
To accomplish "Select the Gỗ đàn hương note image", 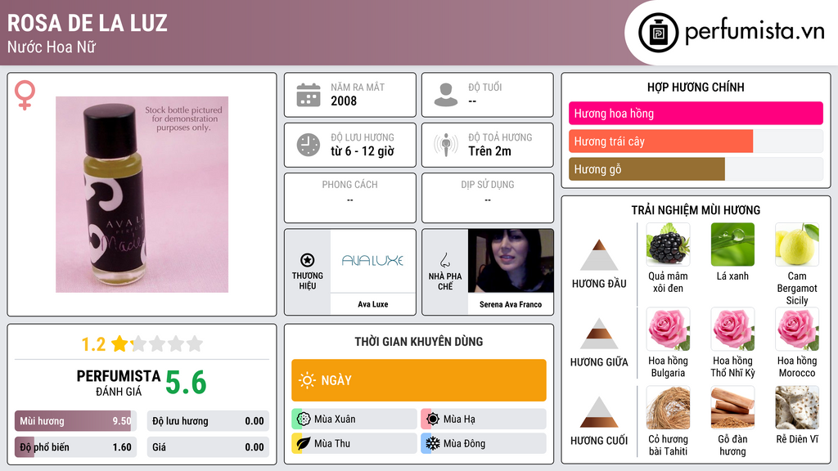I will coord(732,408).
